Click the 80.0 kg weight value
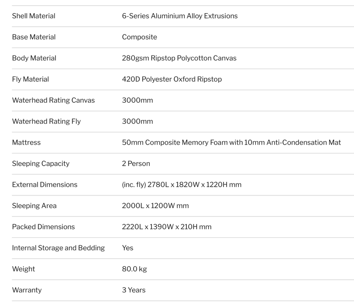The width and height of the screenshot is (354, 306). pos(134,269)
